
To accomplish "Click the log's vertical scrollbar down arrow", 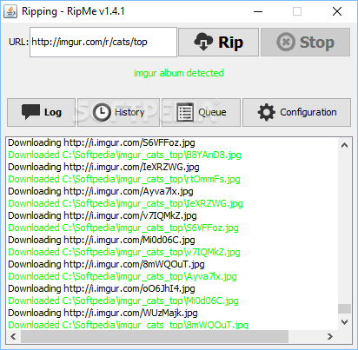I will [x=344, y=322].
